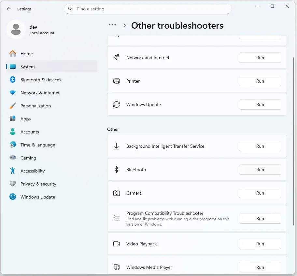Screen dimensions: 297x276
Task: Click the search magnifier icon
Action: pos(70,9)
